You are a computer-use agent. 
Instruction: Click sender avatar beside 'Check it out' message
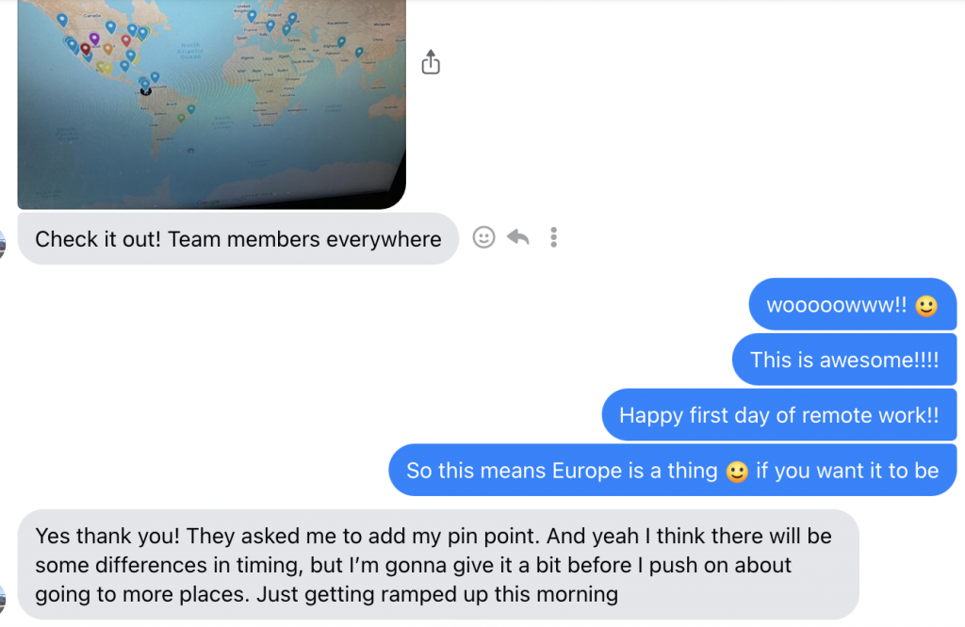pos(2,245)
